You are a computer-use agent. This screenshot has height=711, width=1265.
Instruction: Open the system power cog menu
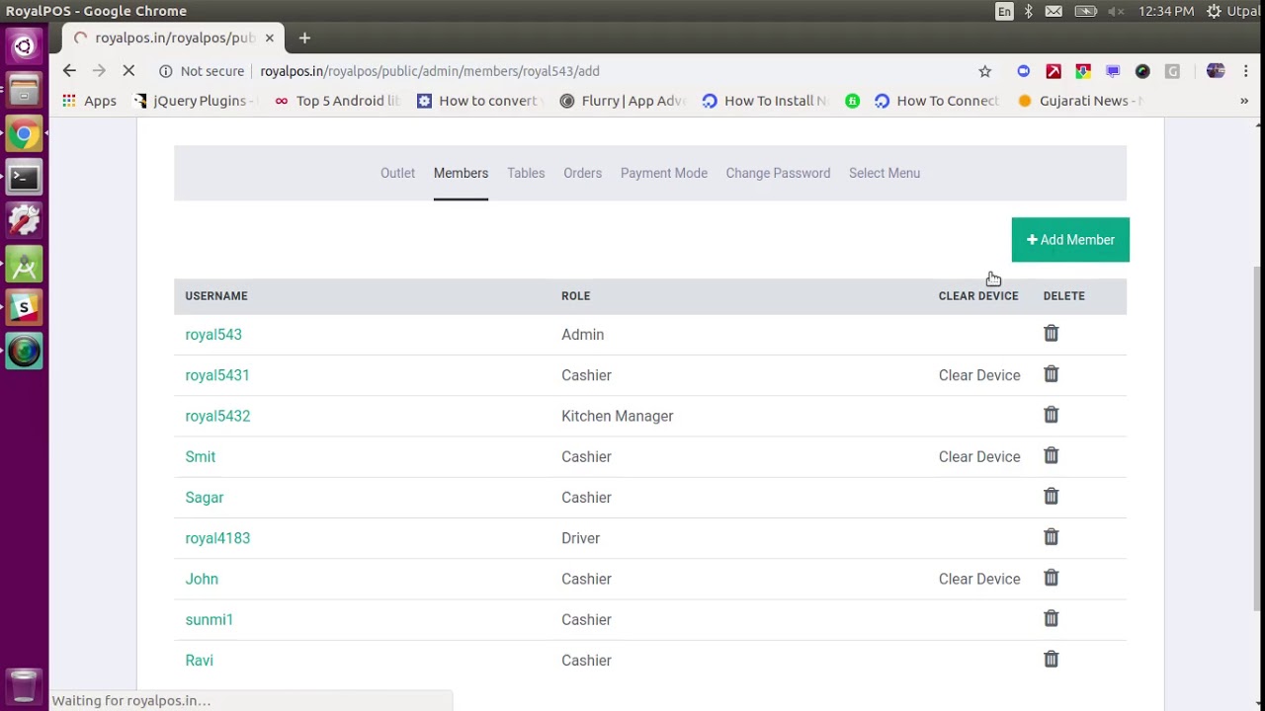[x=1213, y=11]
